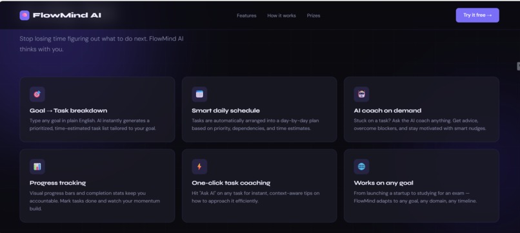
Task: Click the target icon on Goal Task breakdown card
Action: [37, 95]
